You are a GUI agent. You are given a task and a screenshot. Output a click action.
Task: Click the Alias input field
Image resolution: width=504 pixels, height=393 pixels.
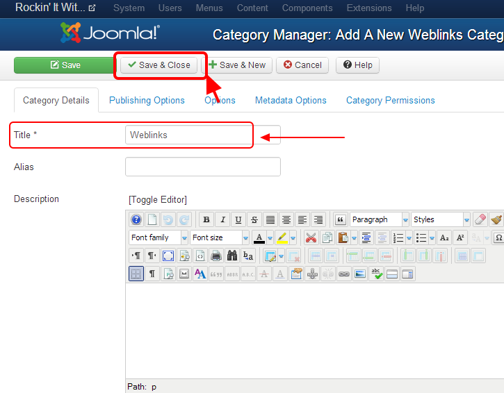(x=203, y=167)
